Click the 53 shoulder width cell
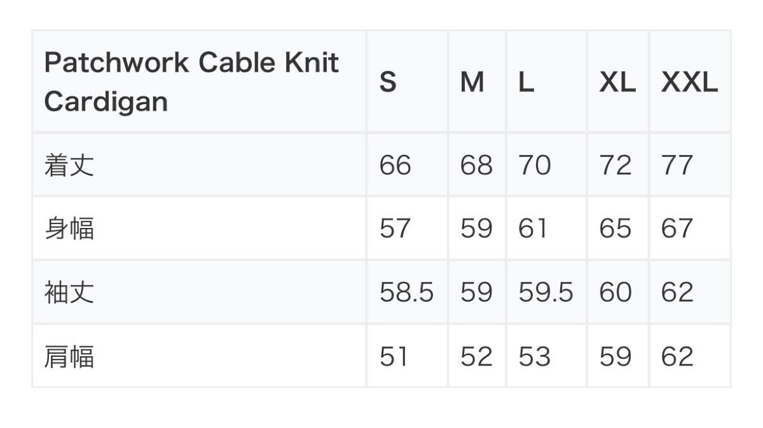The width and height of the screenshot is (763, 428). coord(535,356)
